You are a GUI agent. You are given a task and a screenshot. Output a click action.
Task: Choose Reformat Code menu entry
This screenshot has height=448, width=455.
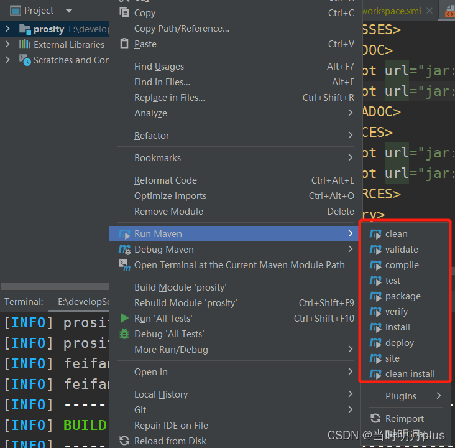165,180
